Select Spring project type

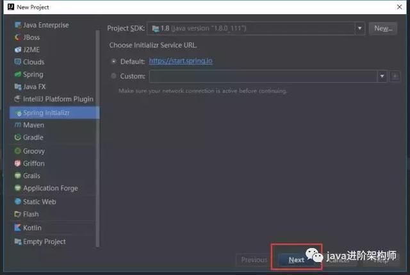point(33,74)
